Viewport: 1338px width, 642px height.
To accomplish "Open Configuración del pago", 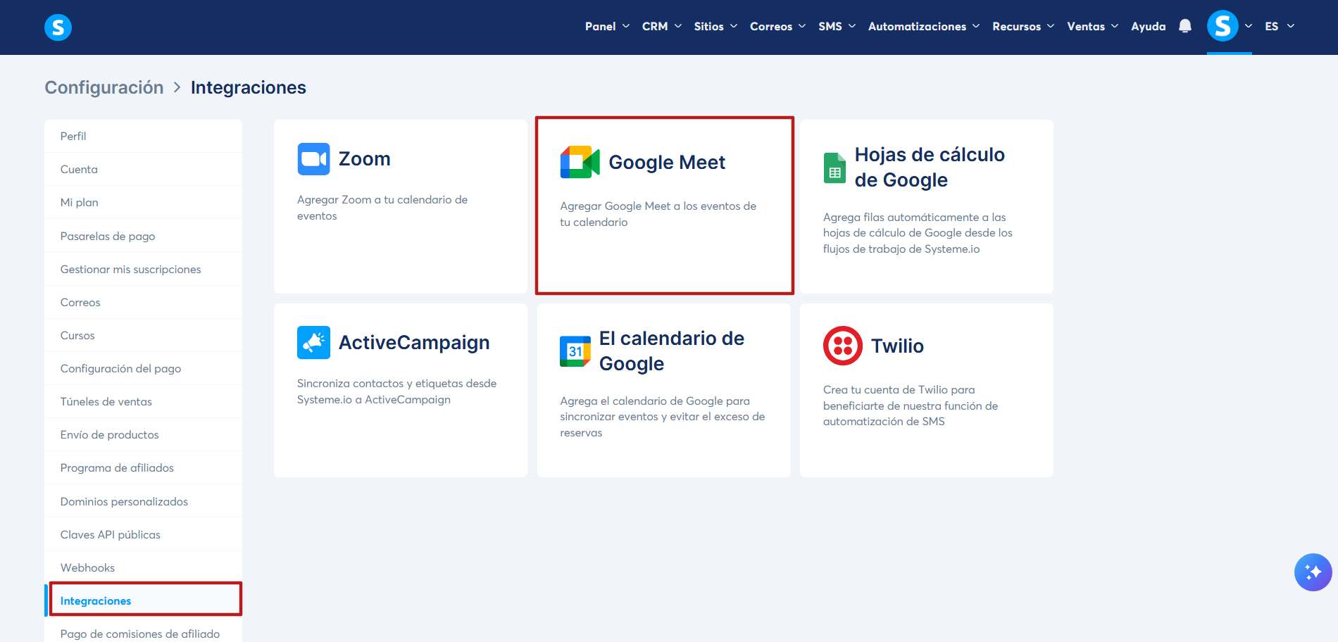I will [144, 368].
